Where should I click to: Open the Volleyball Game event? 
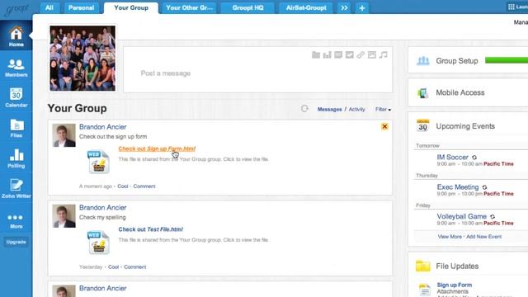[x=462, y=216]
